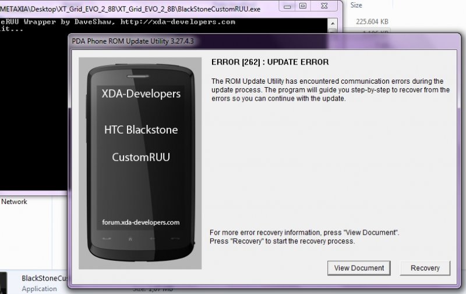Click the Size column header in Explorer

(x=356, y=5)
